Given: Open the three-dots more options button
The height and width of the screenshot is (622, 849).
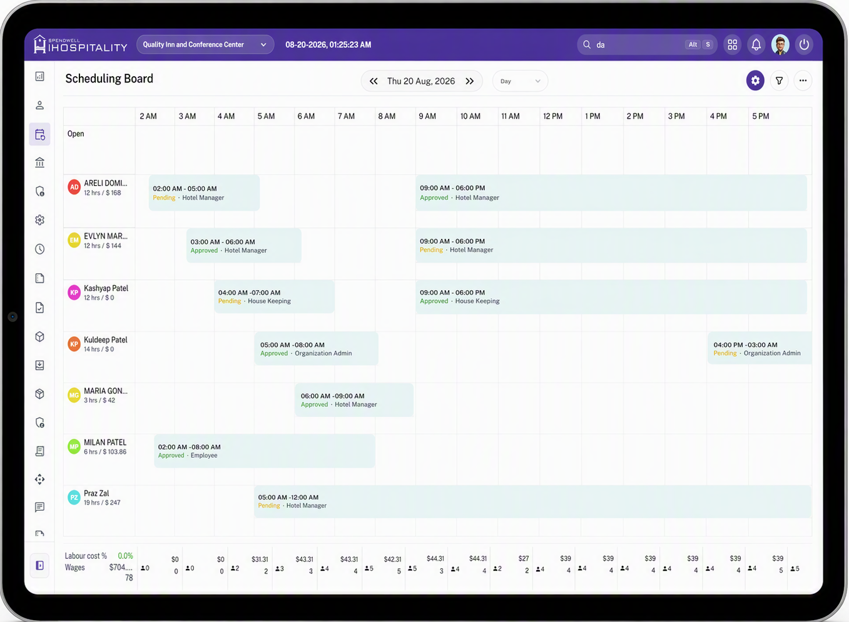Looking at the screenshot, I should (803, 81).
